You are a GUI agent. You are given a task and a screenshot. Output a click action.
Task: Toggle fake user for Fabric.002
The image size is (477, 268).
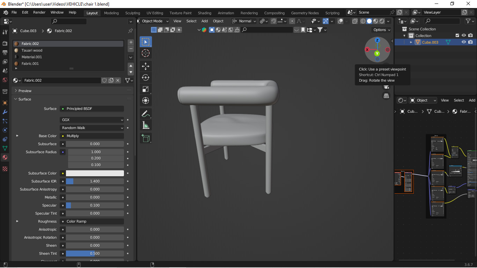click(x=104, y=80)
